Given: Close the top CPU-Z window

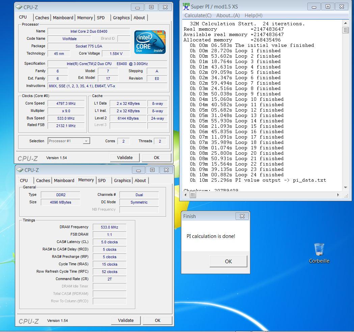Looking at the screenshot, I should pyautogui.click(x=165, y=7).
